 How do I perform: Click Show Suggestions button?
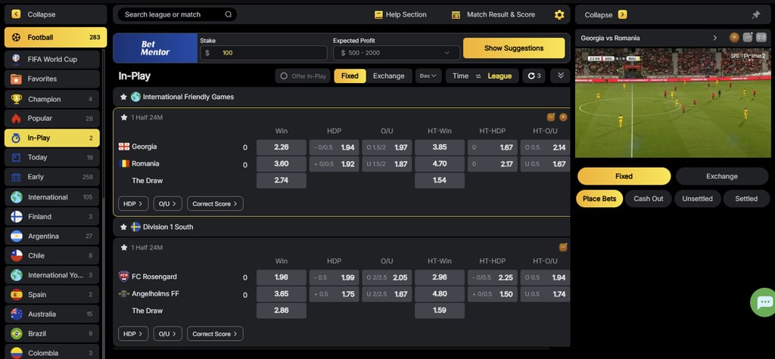(514, 48)
